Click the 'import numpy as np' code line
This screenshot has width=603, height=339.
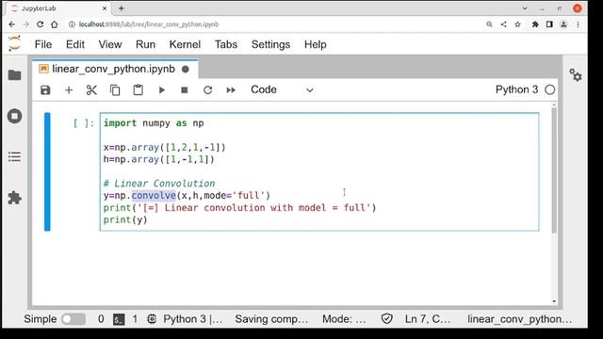click(154, 123)
